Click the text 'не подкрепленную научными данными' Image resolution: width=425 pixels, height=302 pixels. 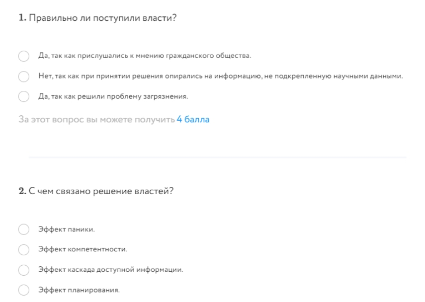click(334, 76)
